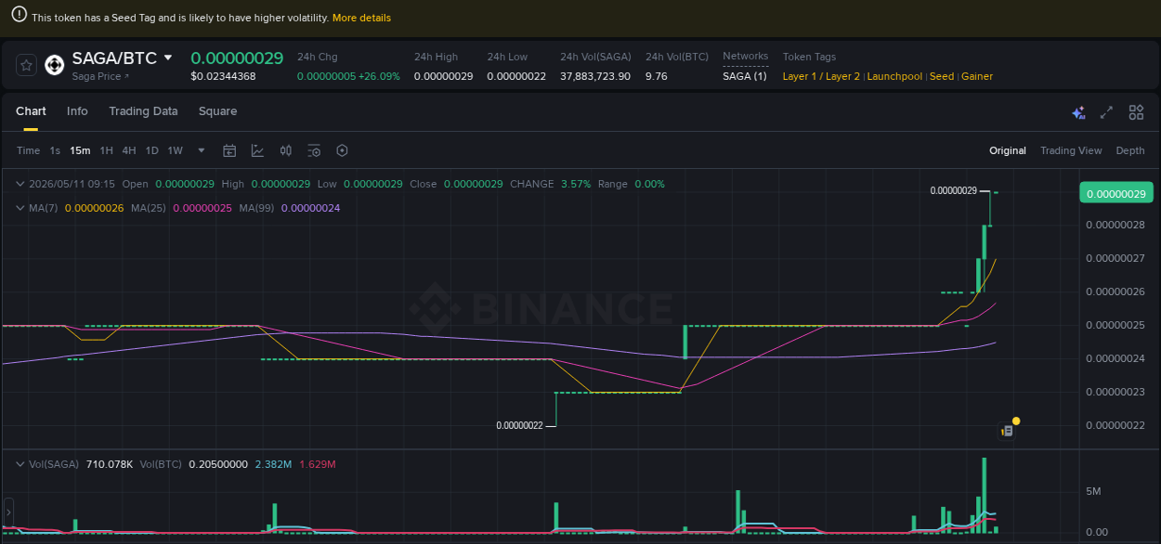
Task: Open the chart display settings icon
Action: click(314, 150)
